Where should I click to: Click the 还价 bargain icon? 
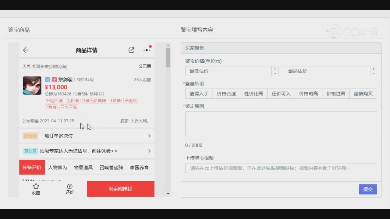coord(70,189)
